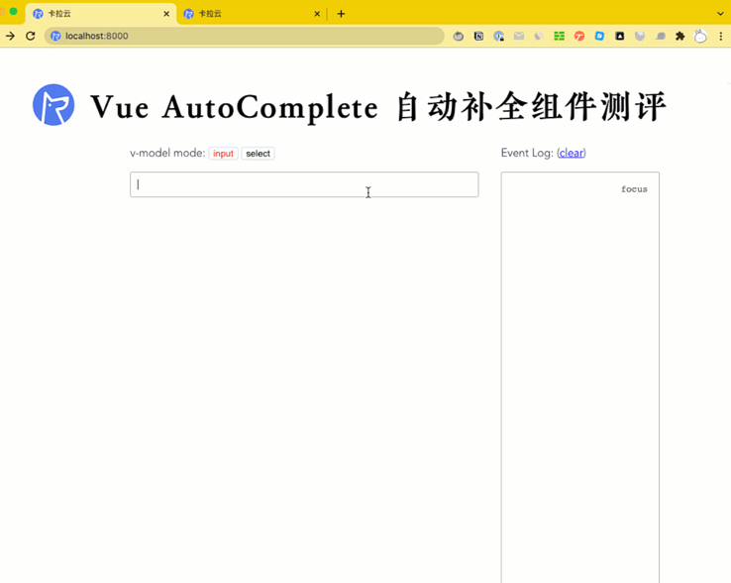Click the focus entry in event log

[634, 189]
